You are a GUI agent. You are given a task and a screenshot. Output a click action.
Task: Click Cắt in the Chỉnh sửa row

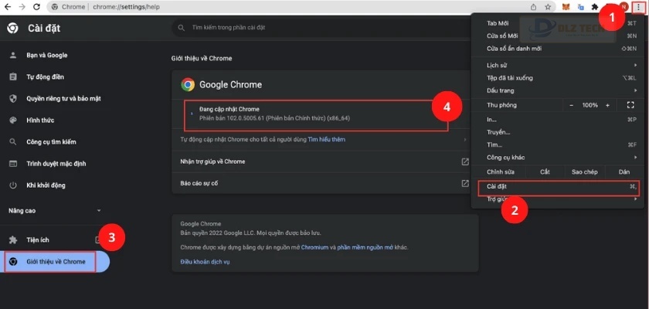(545, 172)
